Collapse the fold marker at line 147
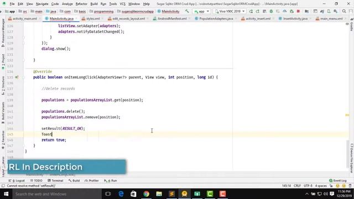The image size is (354, 199). coord(23,145)
